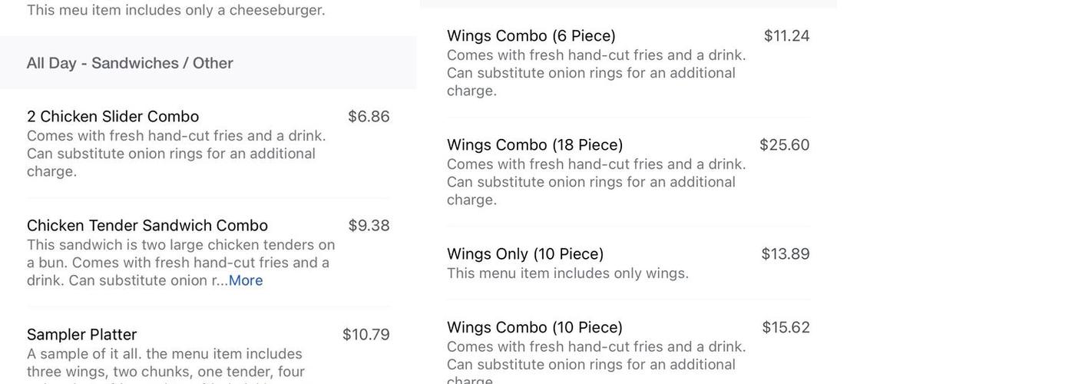
Task: Click the cheeseburger-only description text
Action: tap(176, 10)
